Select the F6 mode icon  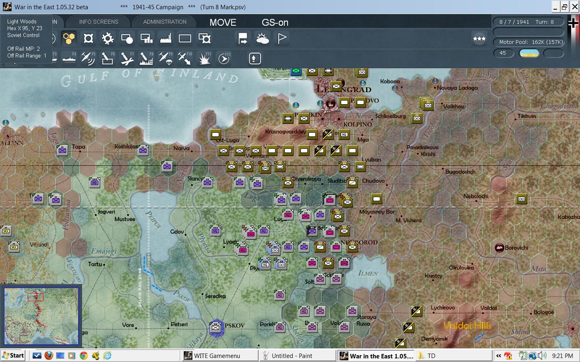click(x=108, y=58)
